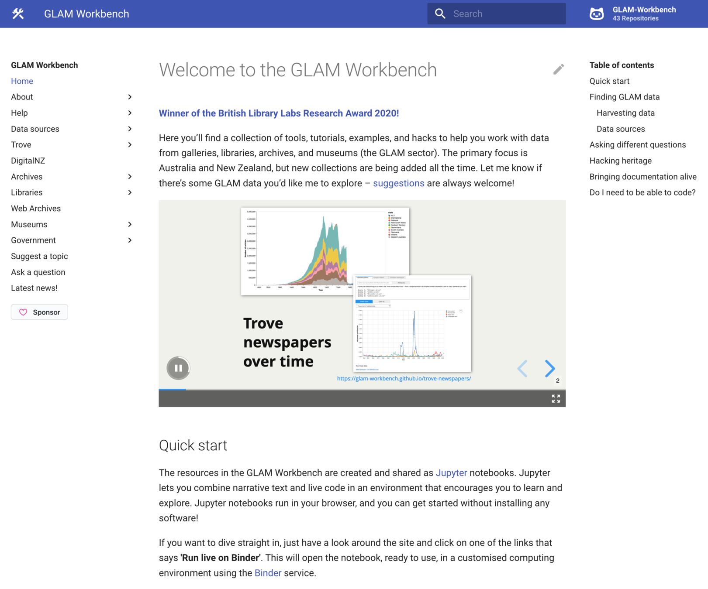Expand the Museums section chevron
Image resolution: width=708 pixels, height=589 pixels.
point(130,224)
